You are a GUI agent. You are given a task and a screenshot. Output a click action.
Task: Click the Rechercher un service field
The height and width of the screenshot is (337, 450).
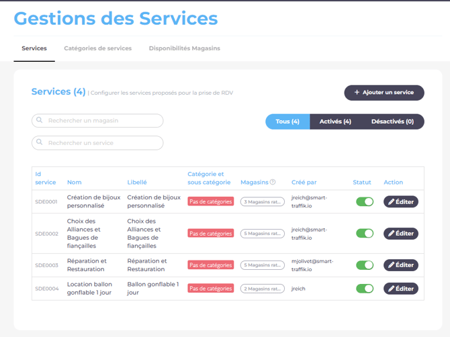pyautogui.click(x=97, y=143)
